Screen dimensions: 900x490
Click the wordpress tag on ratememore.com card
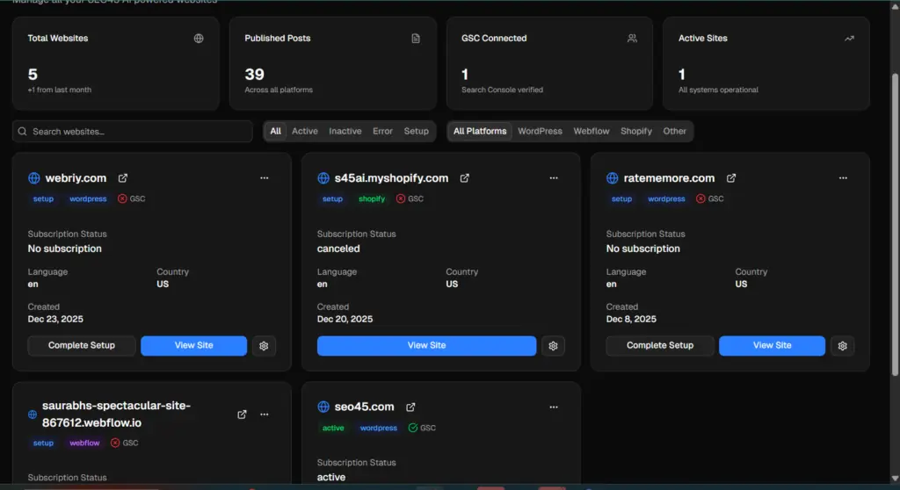click(x=666, y=198)
